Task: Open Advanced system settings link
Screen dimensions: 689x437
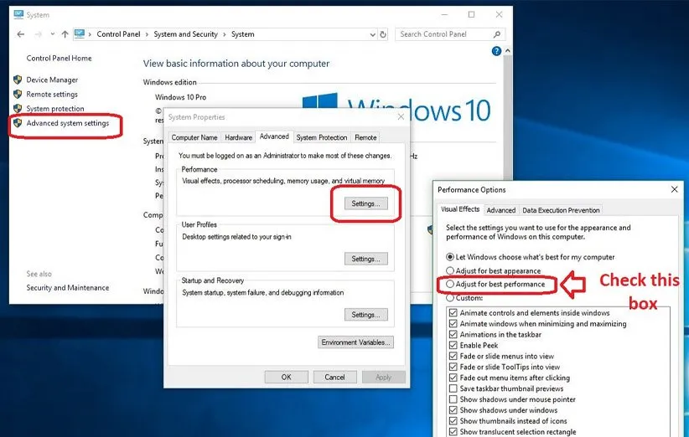Action: point(67,124)
